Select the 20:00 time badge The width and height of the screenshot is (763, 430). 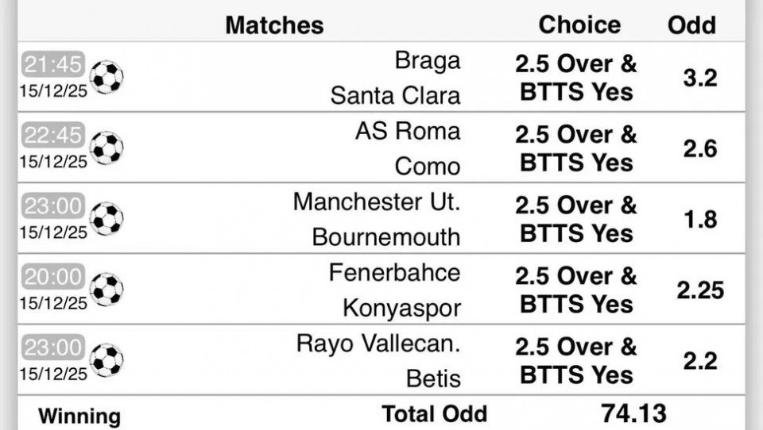52,277
